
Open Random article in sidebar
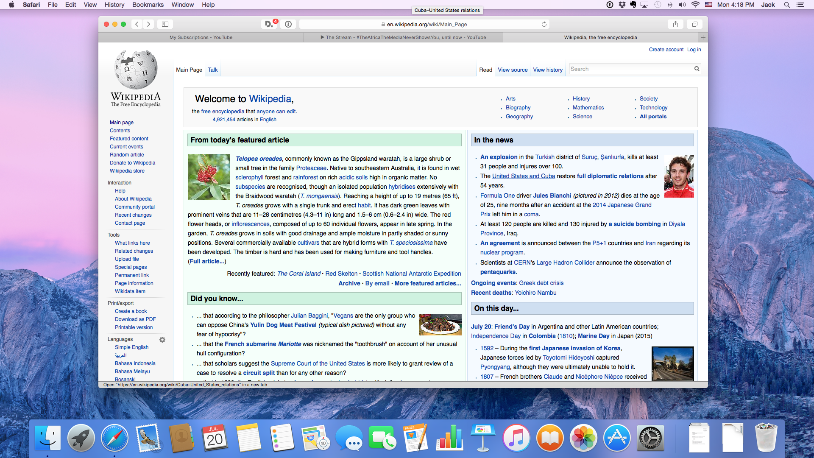point(127,155)
